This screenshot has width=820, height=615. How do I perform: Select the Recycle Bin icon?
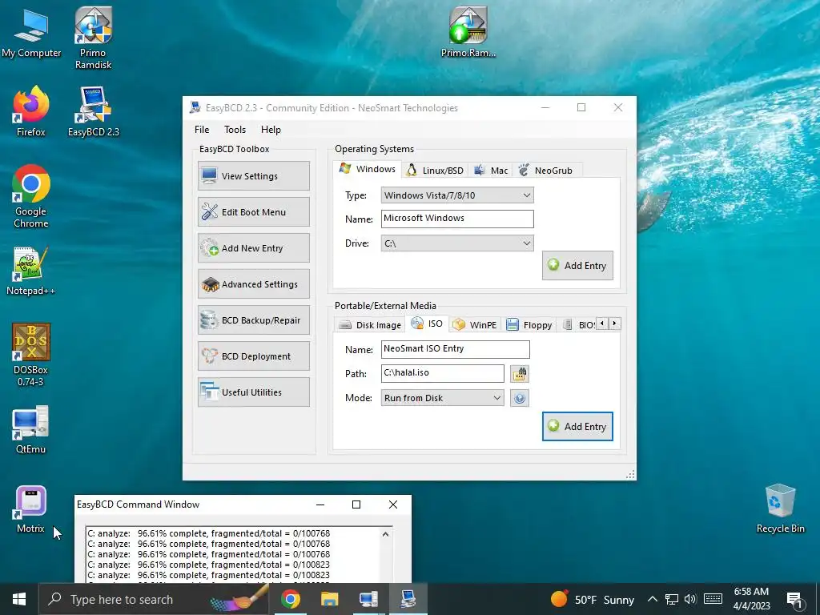click(780, 508)
